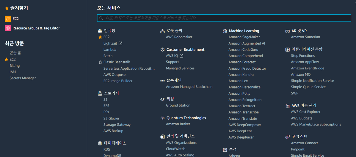The width and height of the screenshot is (356, 157).
Task: Click the computing category chip icon
Action: [x=100, y=31]
